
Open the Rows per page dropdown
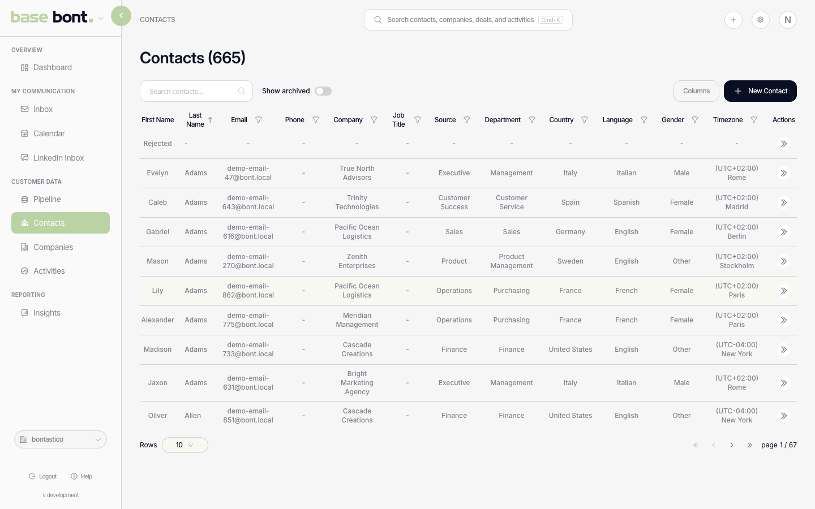pos(185,445)
